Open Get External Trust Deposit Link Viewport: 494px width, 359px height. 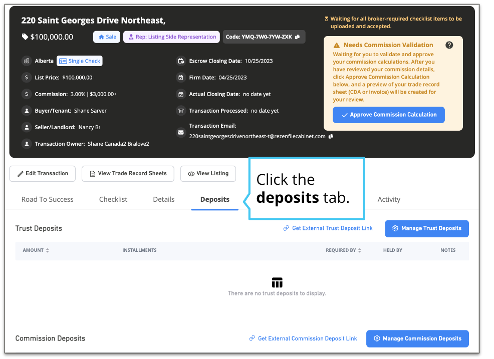[328, 228]
